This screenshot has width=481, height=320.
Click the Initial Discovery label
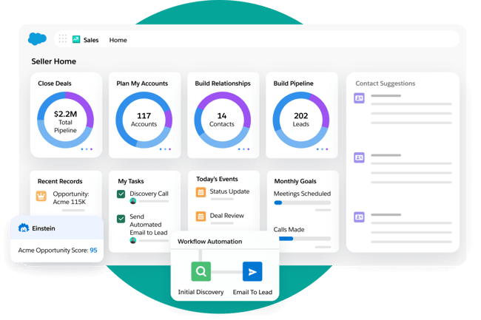click(x=201, y=292)
